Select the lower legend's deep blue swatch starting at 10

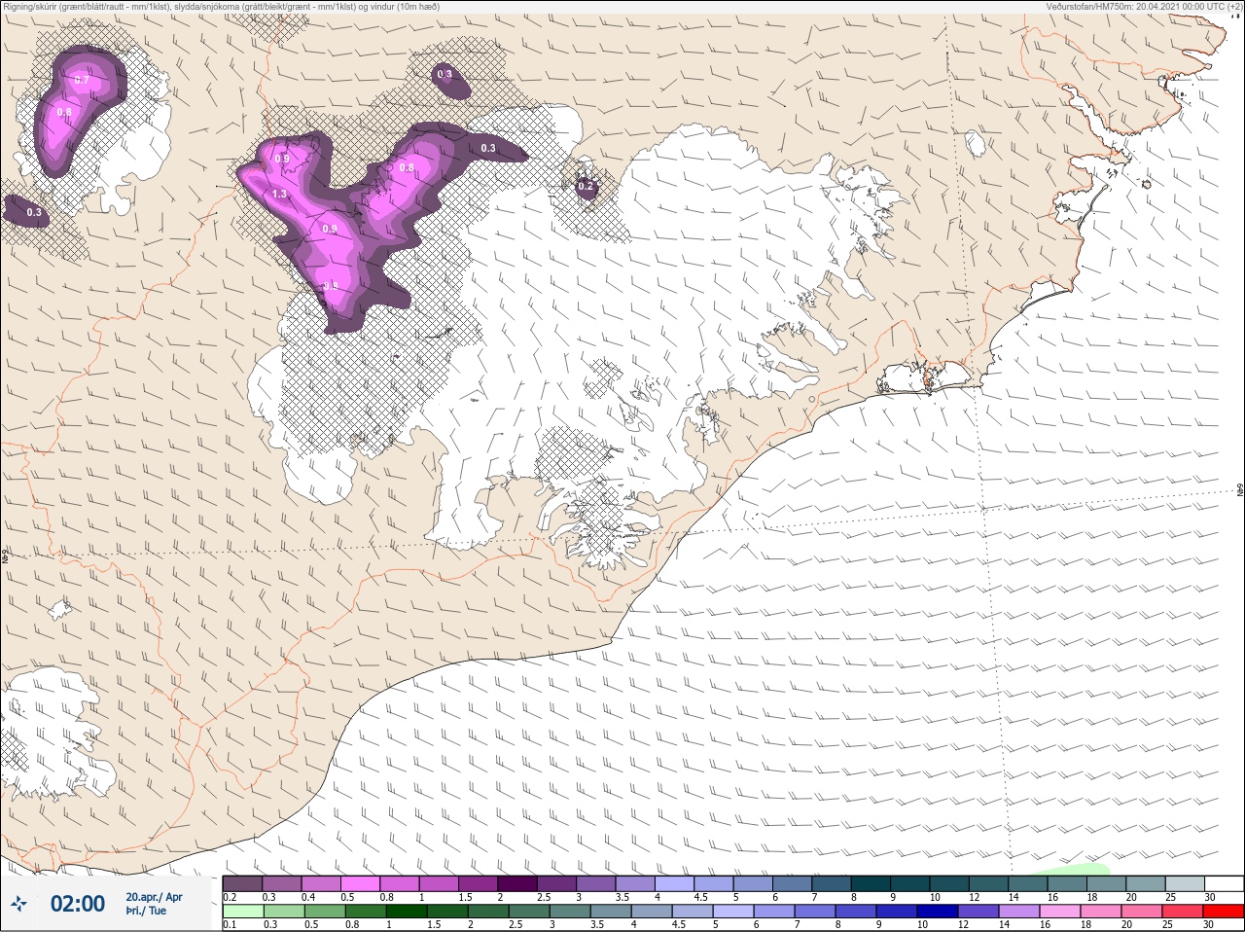[x=938, y=912]
